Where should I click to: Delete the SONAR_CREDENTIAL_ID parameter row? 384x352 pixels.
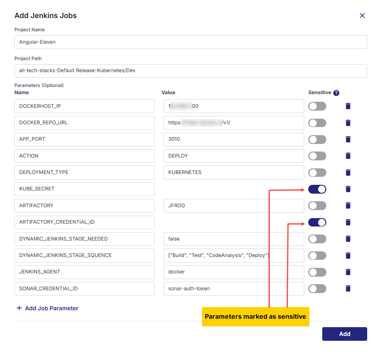[x=348, y=289]
